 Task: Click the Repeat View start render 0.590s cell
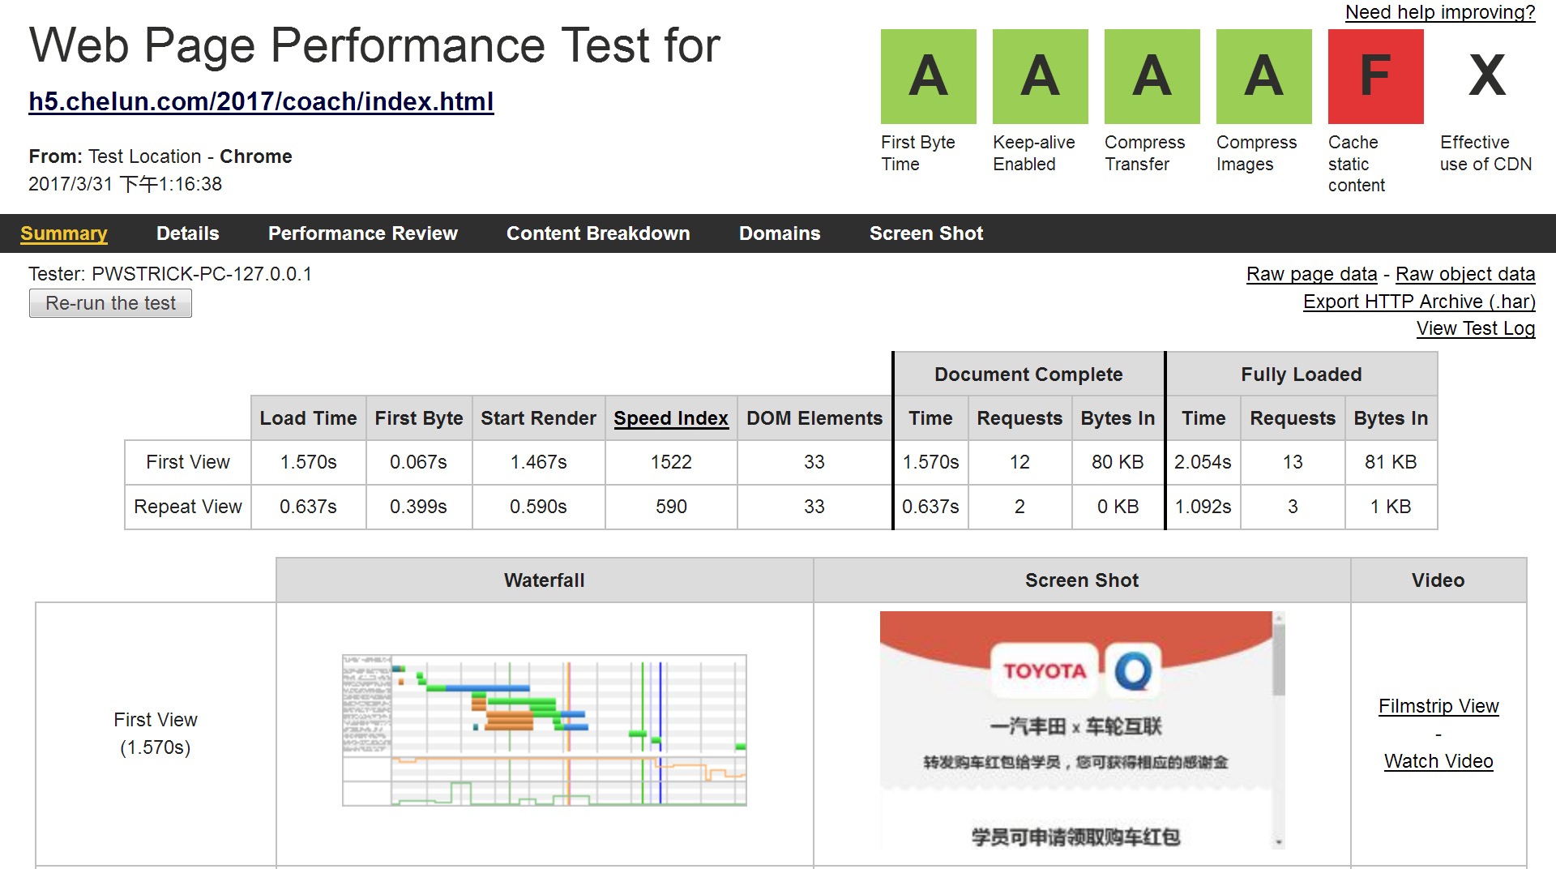[538, 507]
